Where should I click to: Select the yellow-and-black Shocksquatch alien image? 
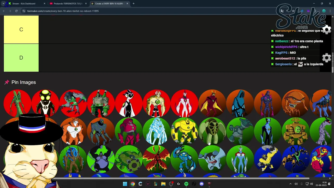(x=268, y=159)
